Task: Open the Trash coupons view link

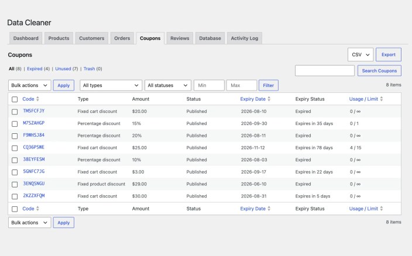Action: (x=89, y=69)
